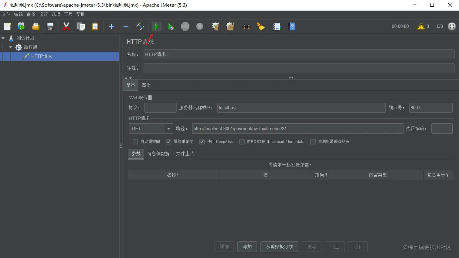The image size is (459, 258).
Task: Open the 查找 menu
Action: [31, 14]
